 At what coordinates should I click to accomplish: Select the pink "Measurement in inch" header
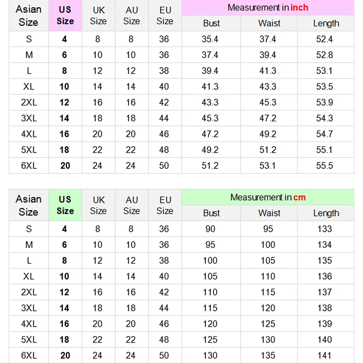[268, 8]
